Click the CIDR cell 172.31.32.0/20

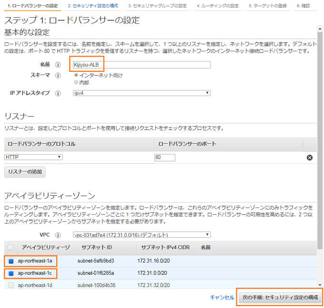[153, 285]
